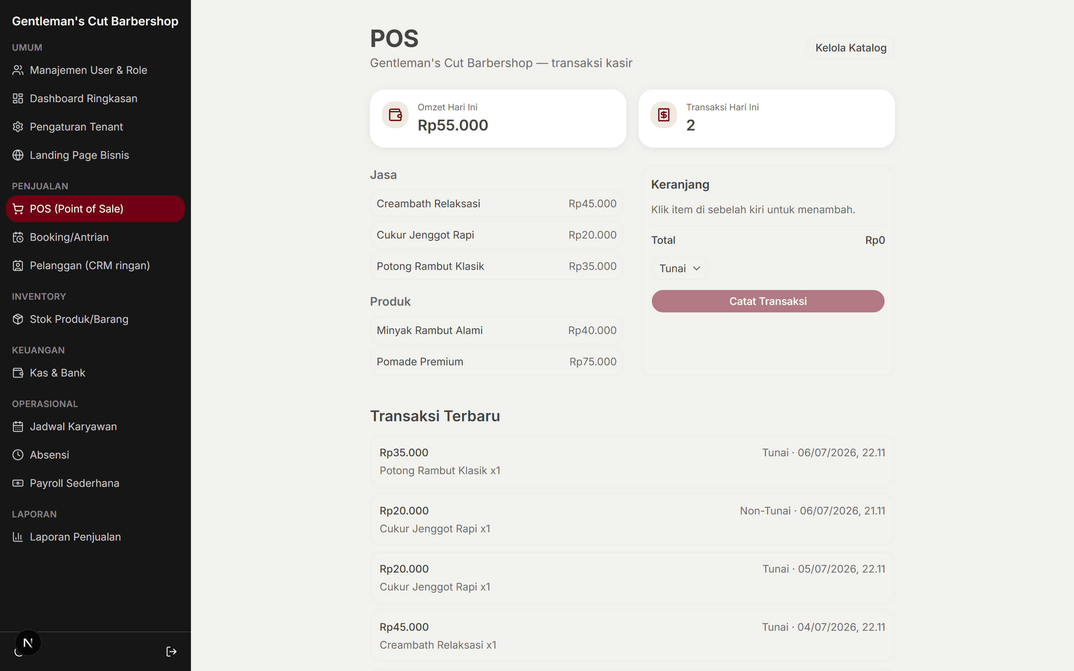This screenshot has height=671, width=1074.
Task: Click the round N avatar badge
Action: coord(28,643)
